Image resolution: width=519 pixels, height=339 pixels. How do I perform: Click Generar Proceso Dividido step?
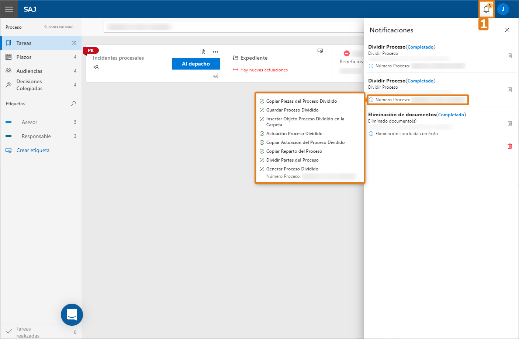292,169
